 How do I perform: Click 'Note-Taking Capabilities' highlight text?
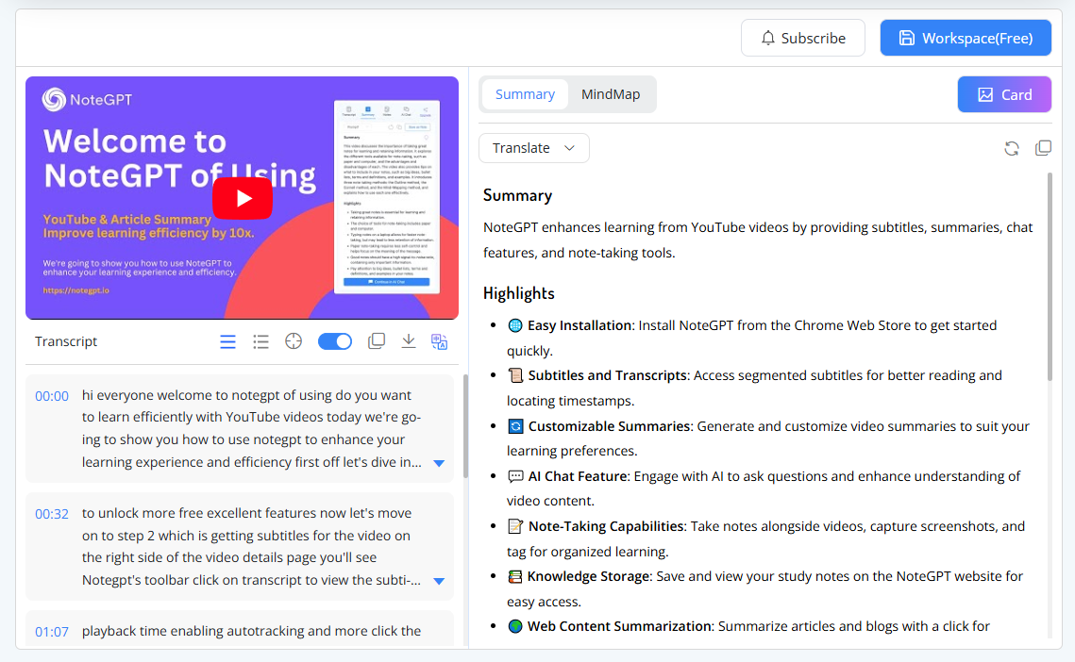[x=607, y=526]
